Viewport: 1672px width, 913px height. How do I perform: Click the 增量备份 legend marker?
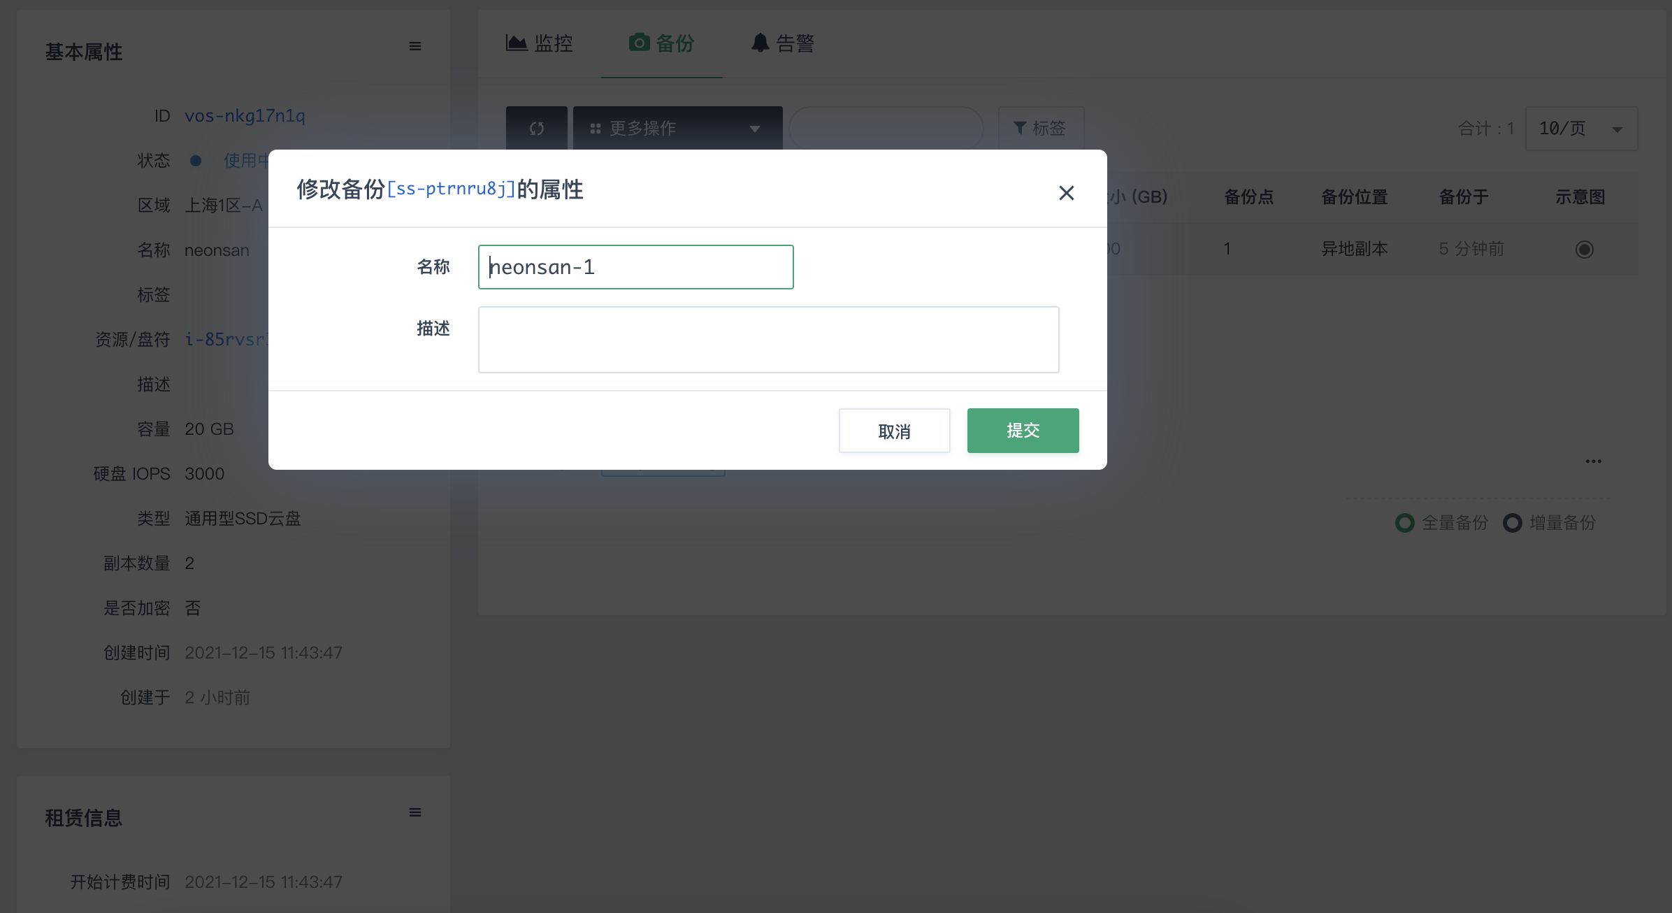tap(1512, 523)
